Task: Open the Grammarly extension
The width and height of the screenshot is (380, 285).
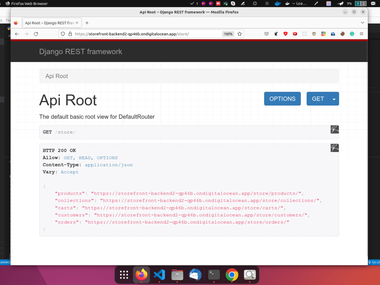Action: [x=352, y=34]
